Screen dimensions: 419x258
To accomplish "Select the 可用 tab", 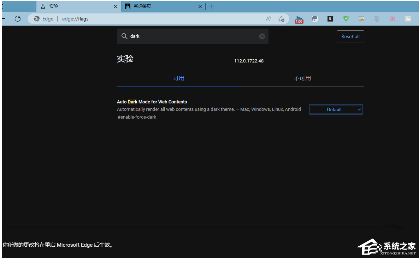I will tap(179, 78).
